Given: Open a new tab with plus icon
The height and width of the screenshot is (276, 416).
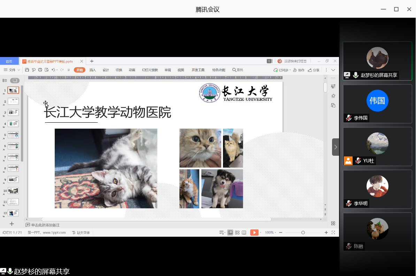Looking at the screenshot, I should 92,61.
